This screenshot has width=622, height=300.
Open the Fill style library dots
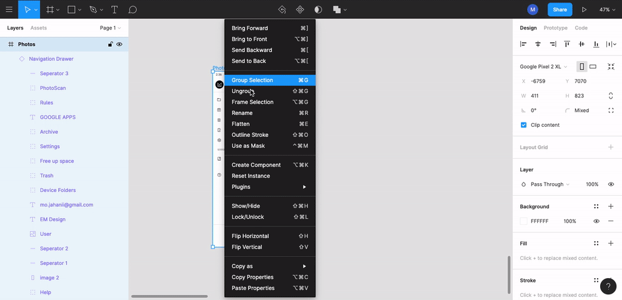[x=596, y=243]
